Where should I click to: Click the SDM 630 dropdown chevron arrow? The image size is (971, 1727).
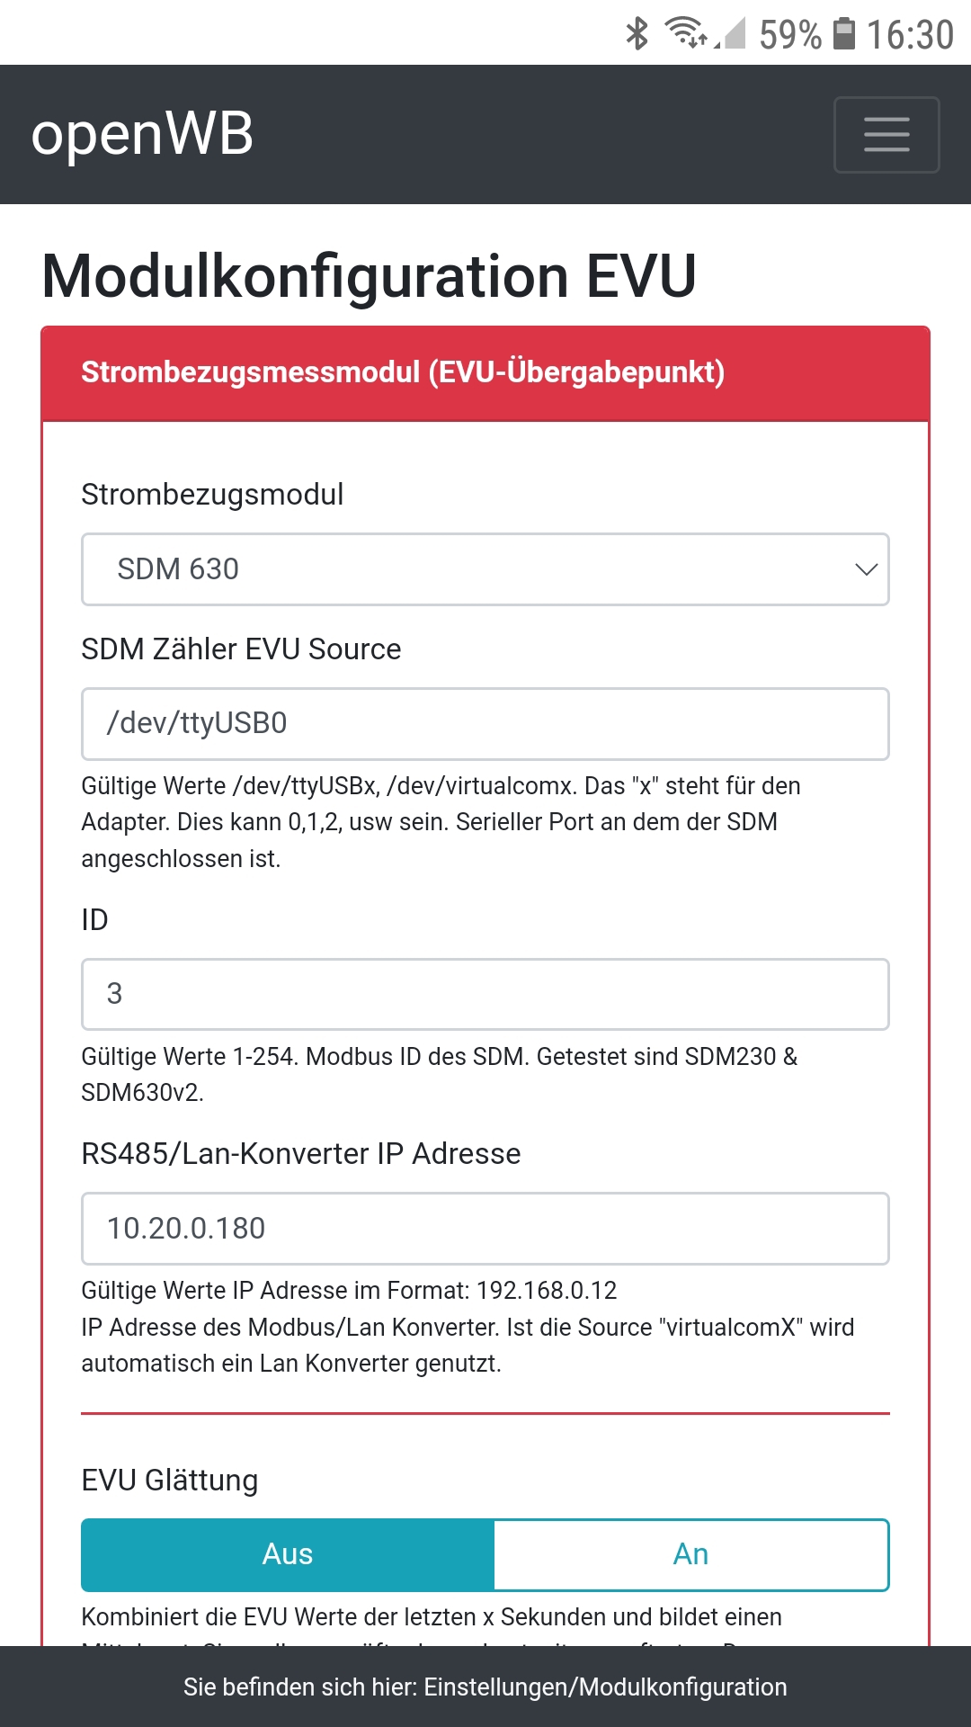tap(866, 569)
